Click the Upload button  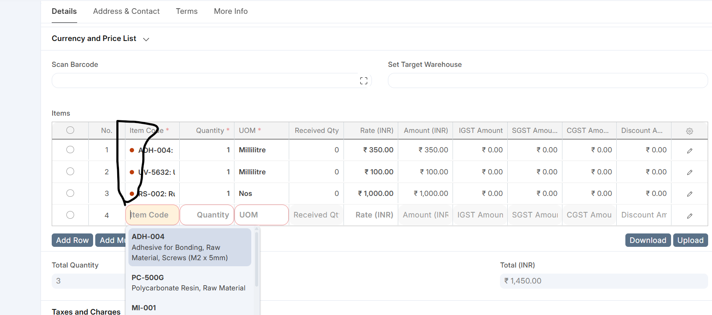coord(690,240)
